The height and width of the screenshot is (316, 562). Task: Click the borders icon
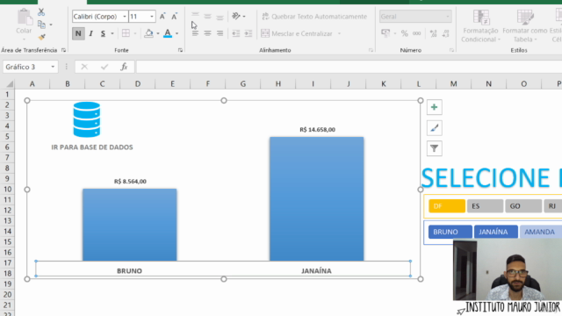126,33
